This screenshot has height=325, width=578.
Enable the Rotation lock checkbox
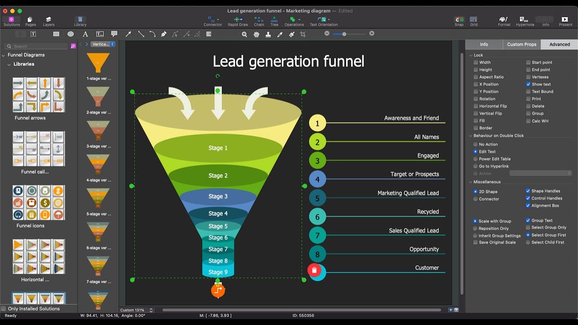(x=475, y=99)
